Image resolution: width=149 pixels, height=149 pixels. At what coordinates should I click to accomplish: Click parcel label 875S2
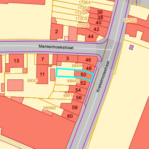point(130,20)
